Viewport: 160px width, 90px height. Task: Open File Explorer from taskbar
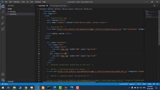point(14,88)
